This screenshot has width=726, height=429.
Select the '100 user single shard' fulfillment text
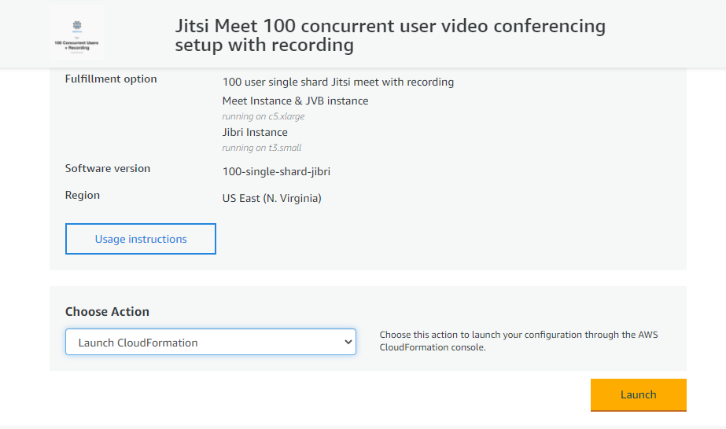(x=337, y=82)
